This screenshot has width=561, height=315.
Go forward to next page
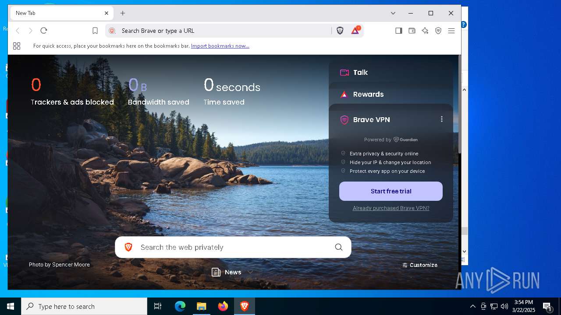[x=31, y=31]
